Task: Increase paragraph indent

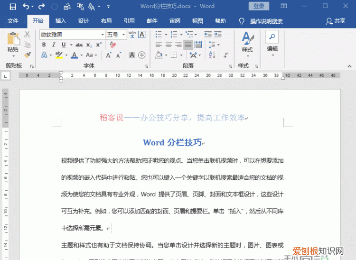Action: click(x=218, y=35)
